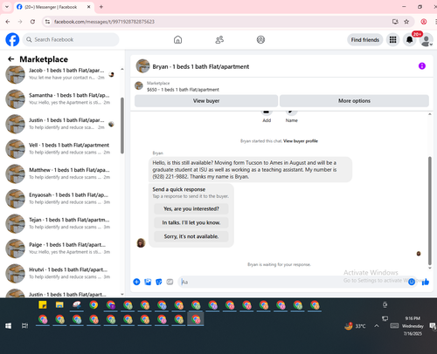This screenshot has width=437, height=354.
Task: Attach a photo using the image icon
Action: coord(148,282)
